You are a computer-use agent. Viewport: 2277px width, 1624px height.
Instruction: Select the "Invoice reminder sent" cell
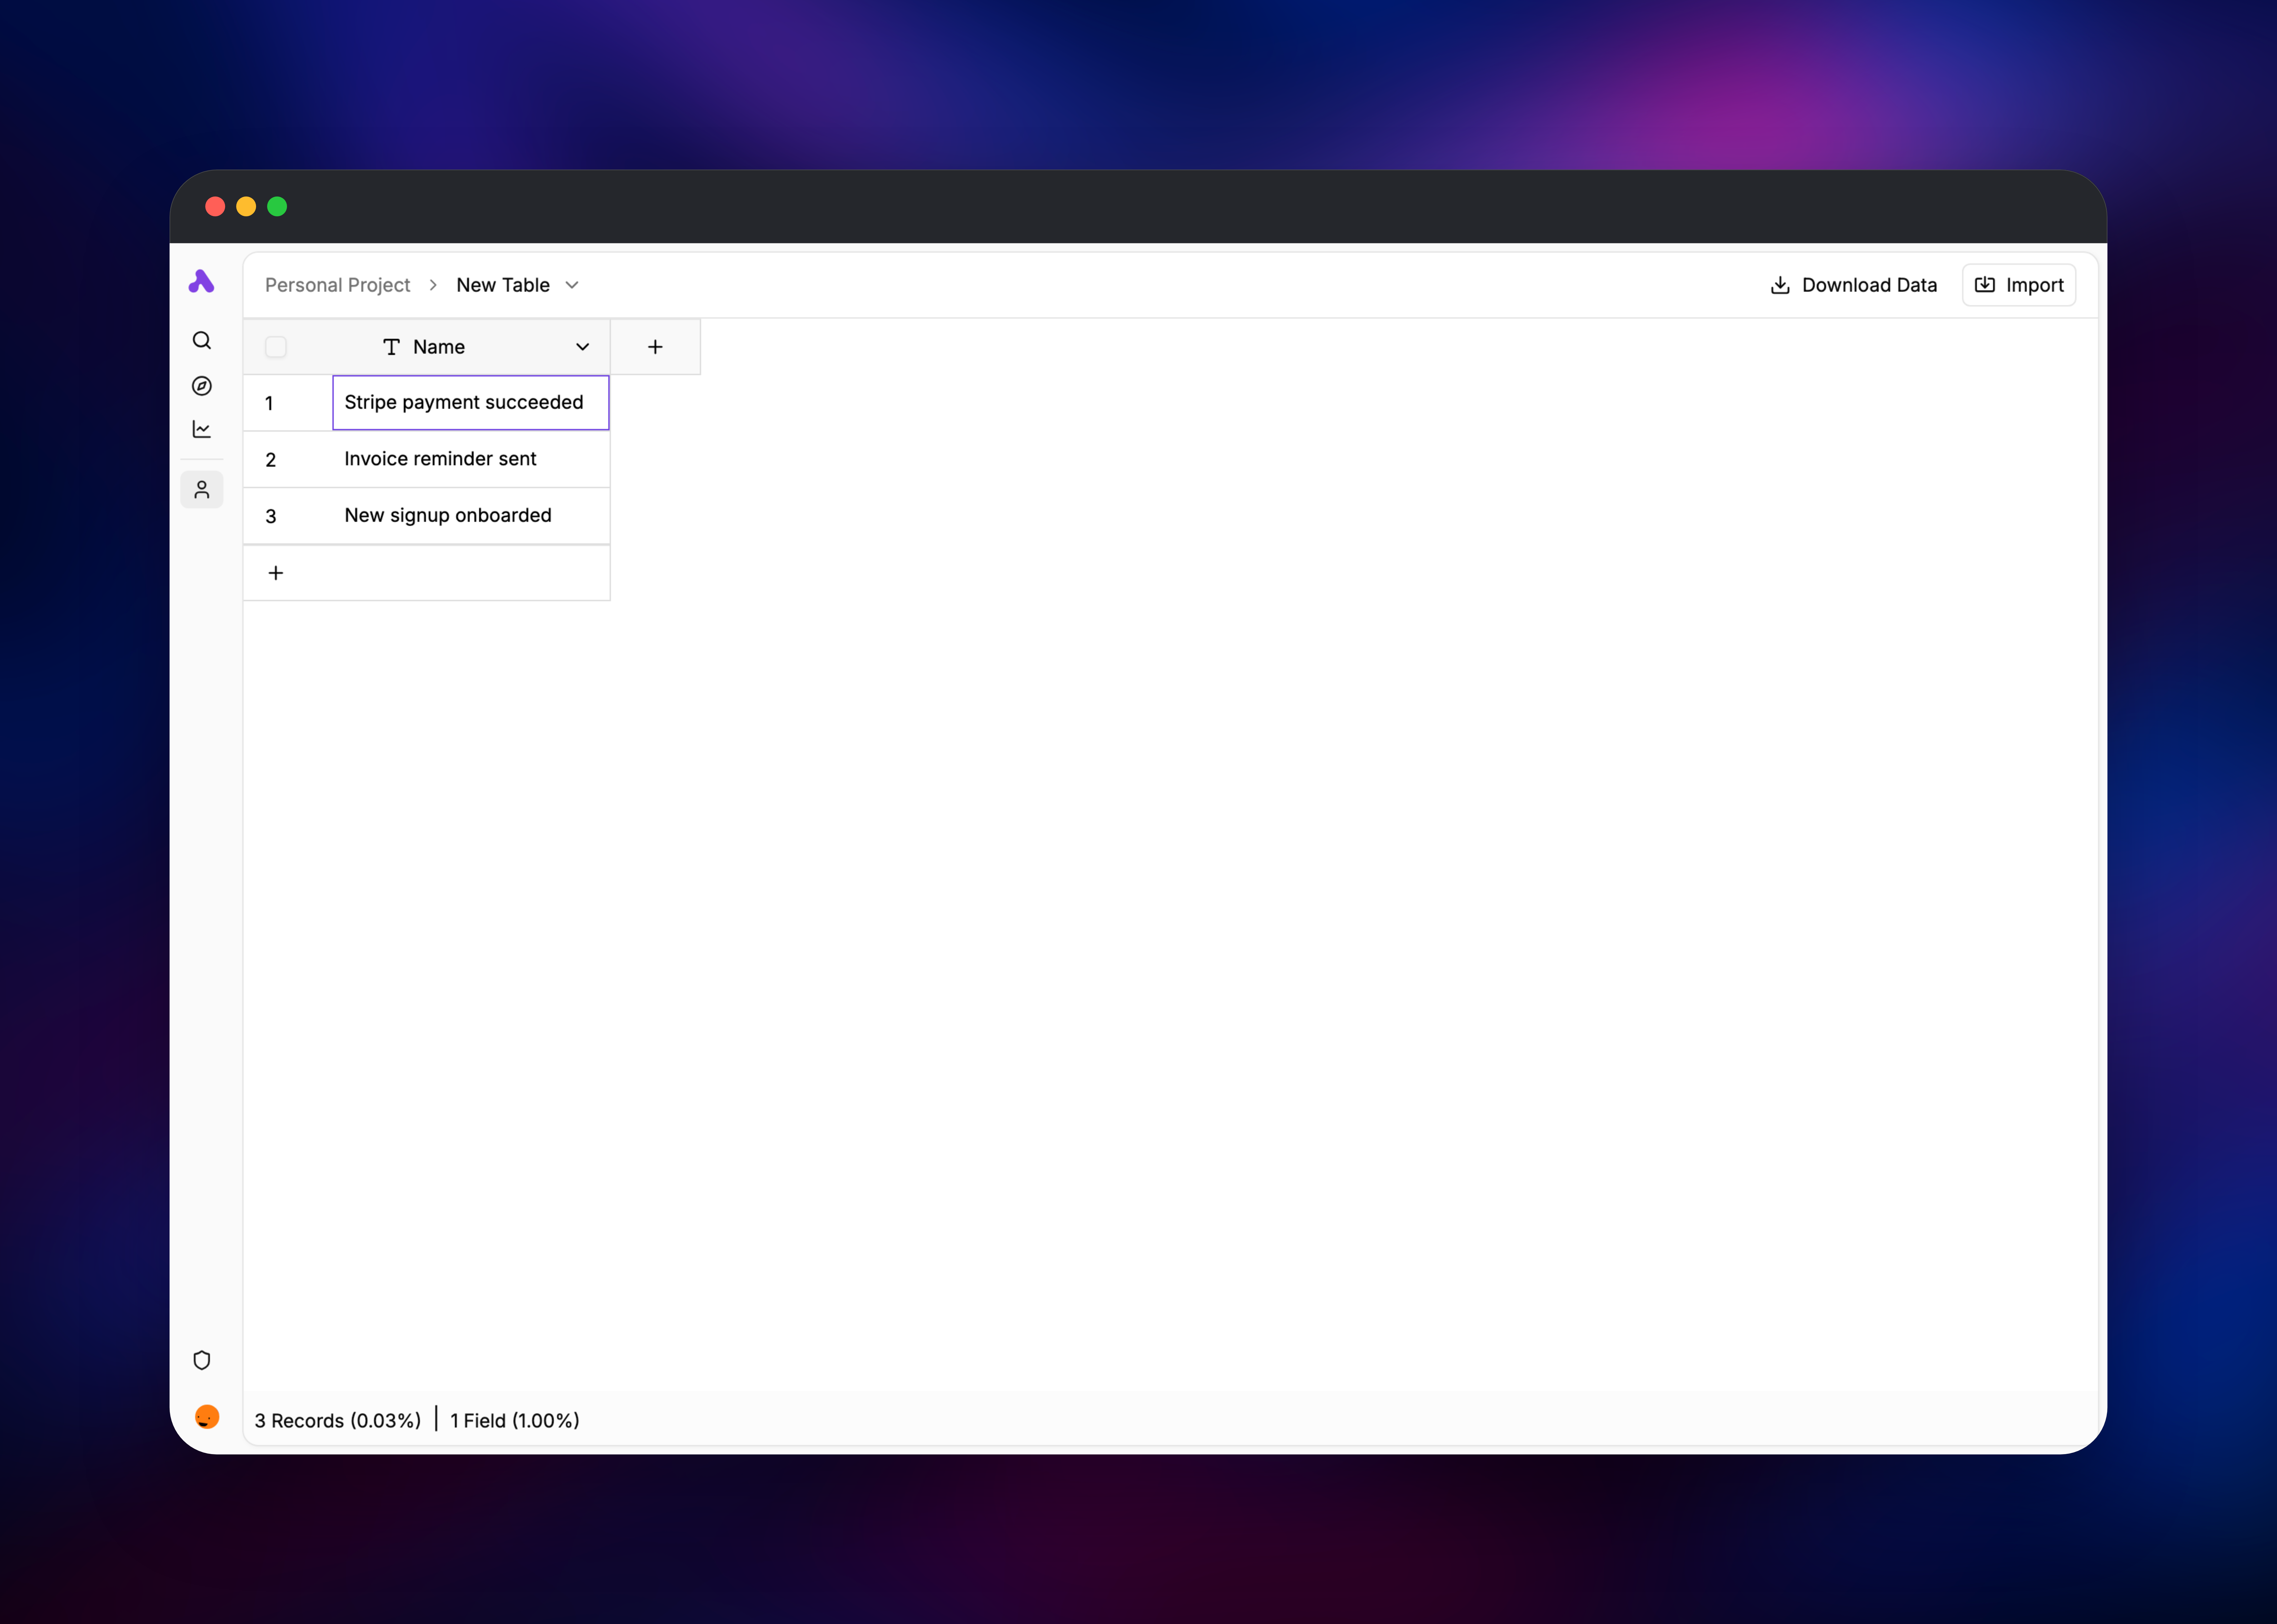click(x=471, y=459)
